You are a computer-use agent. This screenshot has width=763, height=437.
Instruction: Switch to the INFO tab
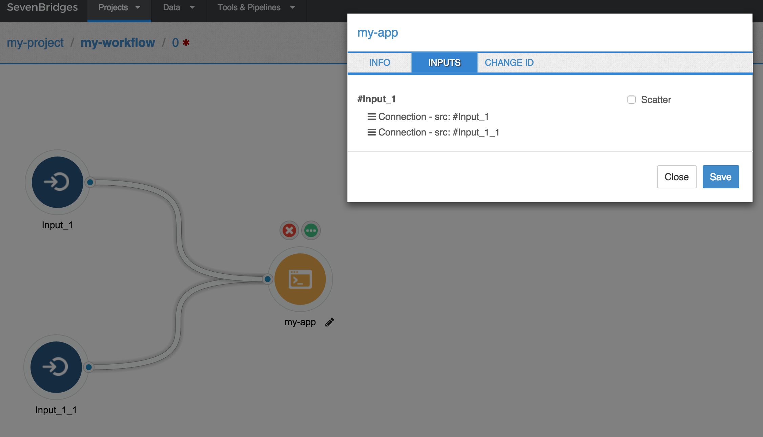coord(379,63)
